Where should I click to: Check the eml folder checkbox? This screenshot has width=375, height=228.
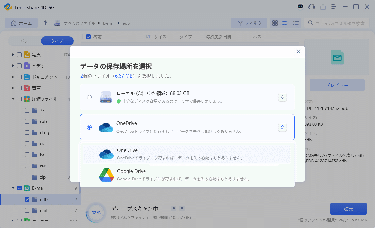pos(27,210)
